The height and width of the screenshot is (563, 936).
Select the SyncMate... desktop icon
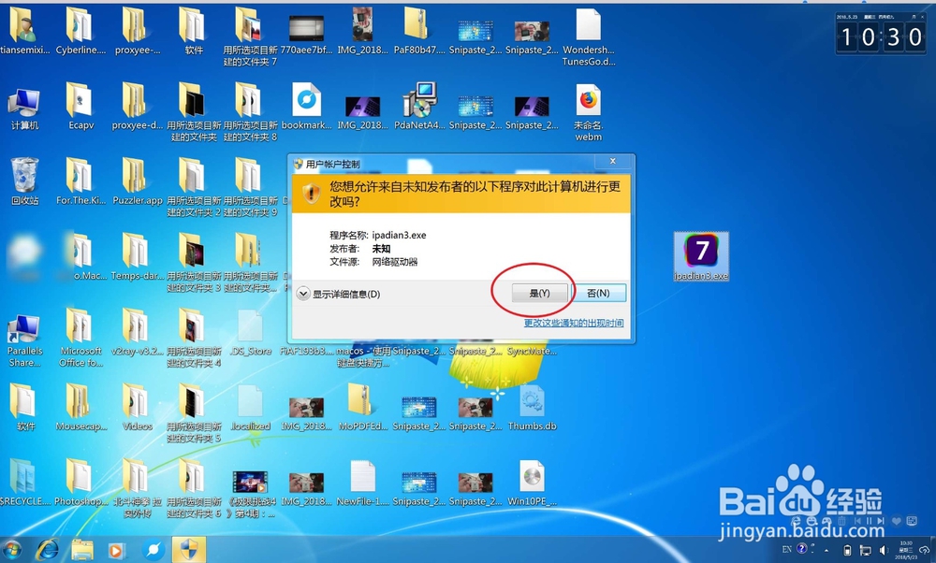(532, 352)
